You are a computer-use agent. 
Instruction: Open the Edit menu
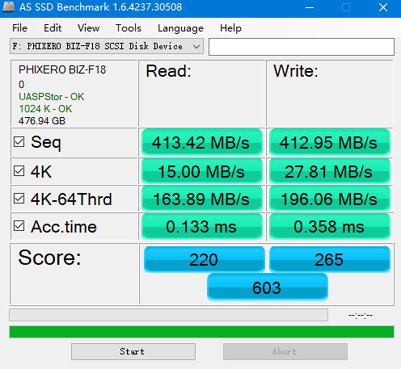click(52, 28)
